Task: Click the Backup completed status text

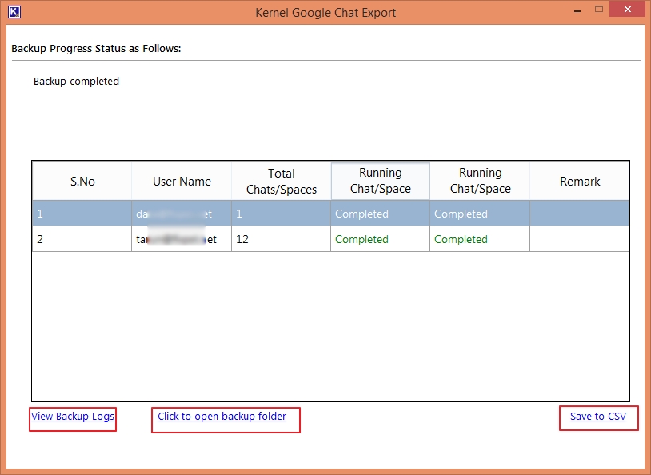Action: pos(77,81)
